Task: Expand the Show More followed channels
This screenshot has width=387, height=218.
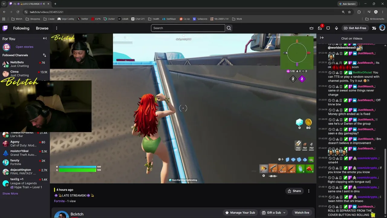Action: 10,193
